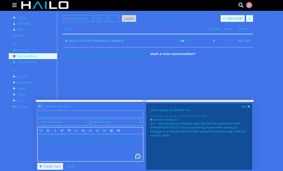
Task: Click the hailo15 tag icon
Action: [14, 77]
